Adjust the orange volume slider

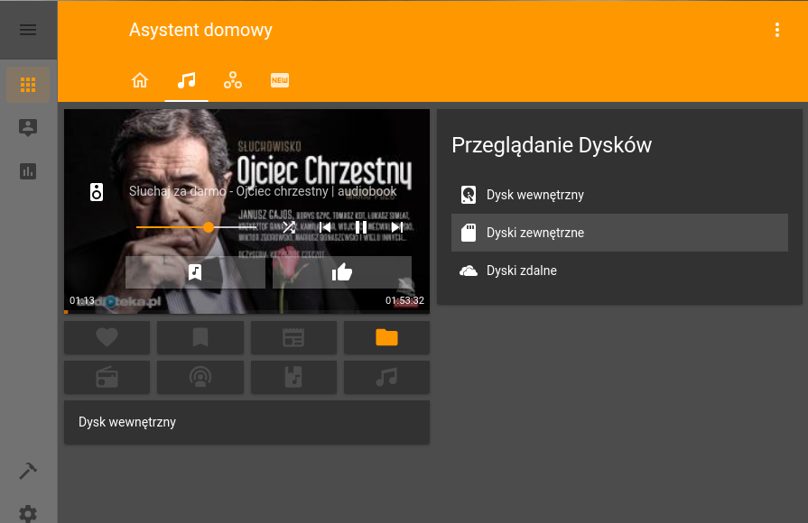click(196, 227)
